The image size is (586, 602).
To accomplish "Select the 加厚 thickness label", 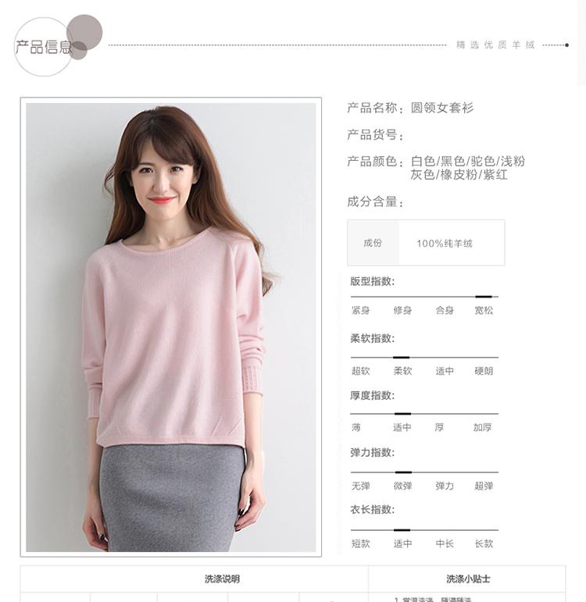I will pos(482,427).
